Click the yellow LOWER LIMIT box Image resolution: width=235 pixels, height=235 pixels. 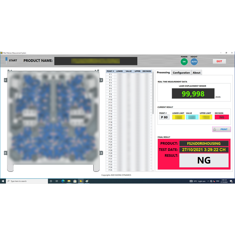tap(178, 117)
